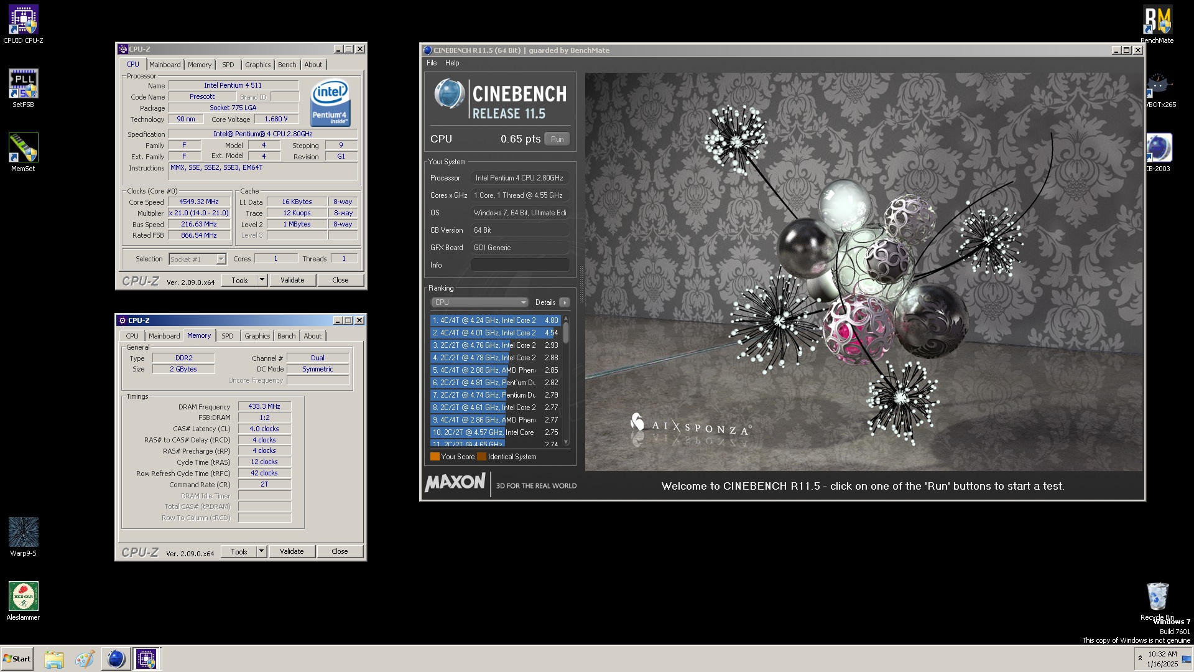Open the Details arrow in Ranking panel
The height and width of the screenshot is (672, 1194).
tap(564, 302)
